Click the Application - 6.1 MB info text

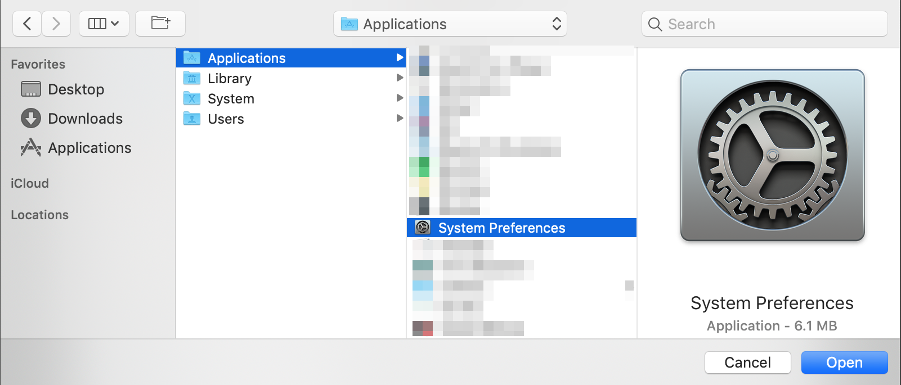(x=772, y=326)
